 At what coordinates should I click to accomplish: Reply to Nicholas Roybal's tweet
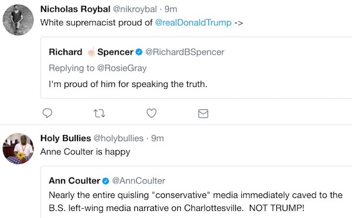pyautogui.click(x=48, y=113)
